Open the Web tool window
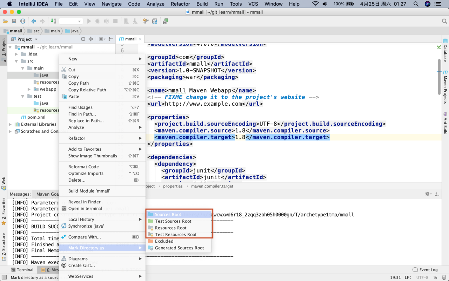 pos(4,183)
